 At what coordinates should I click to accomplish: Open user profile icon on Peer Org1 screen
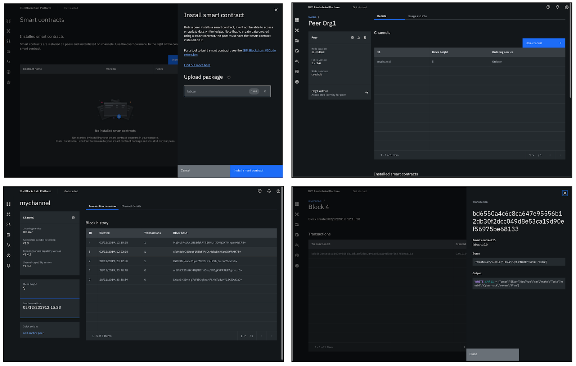[567, 7]
